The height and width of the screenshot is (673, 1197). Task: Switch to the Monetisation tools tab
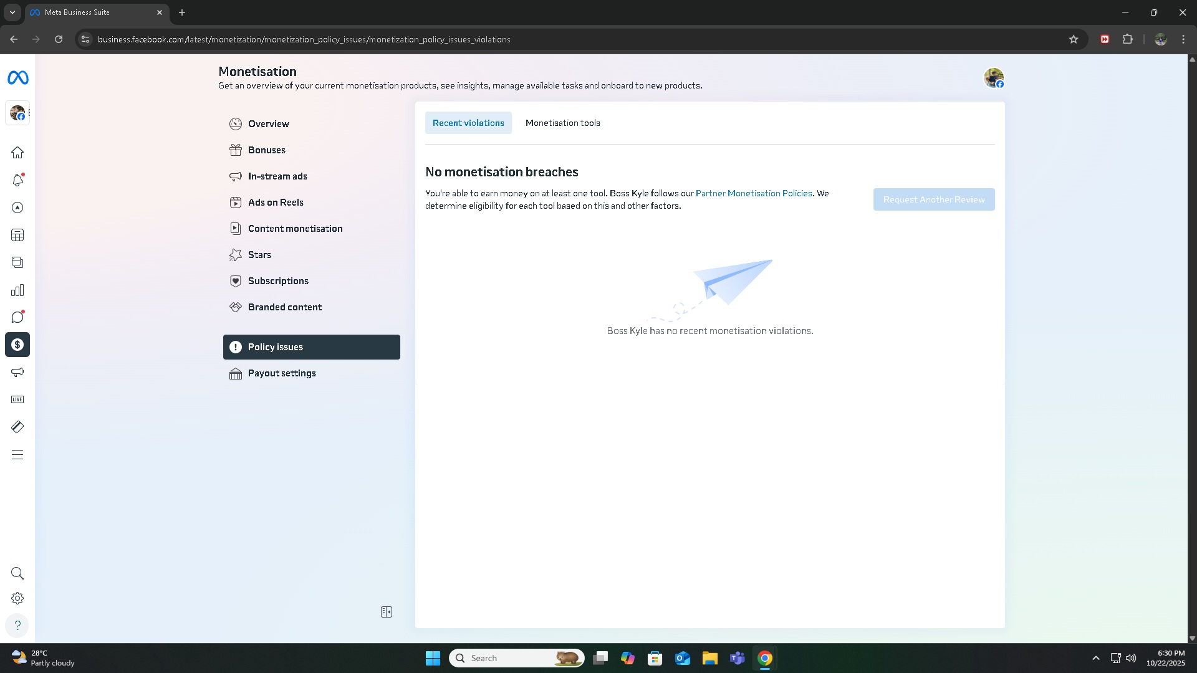tap(562, 123)
